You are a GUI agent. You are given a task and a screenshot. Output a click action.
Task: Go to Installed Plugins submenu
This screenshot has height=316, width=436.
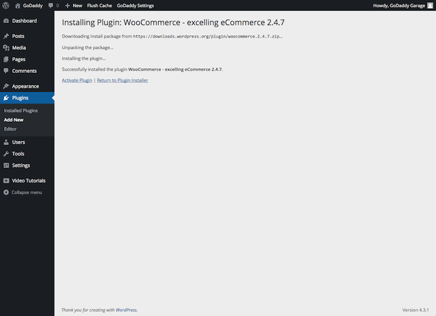20,110
